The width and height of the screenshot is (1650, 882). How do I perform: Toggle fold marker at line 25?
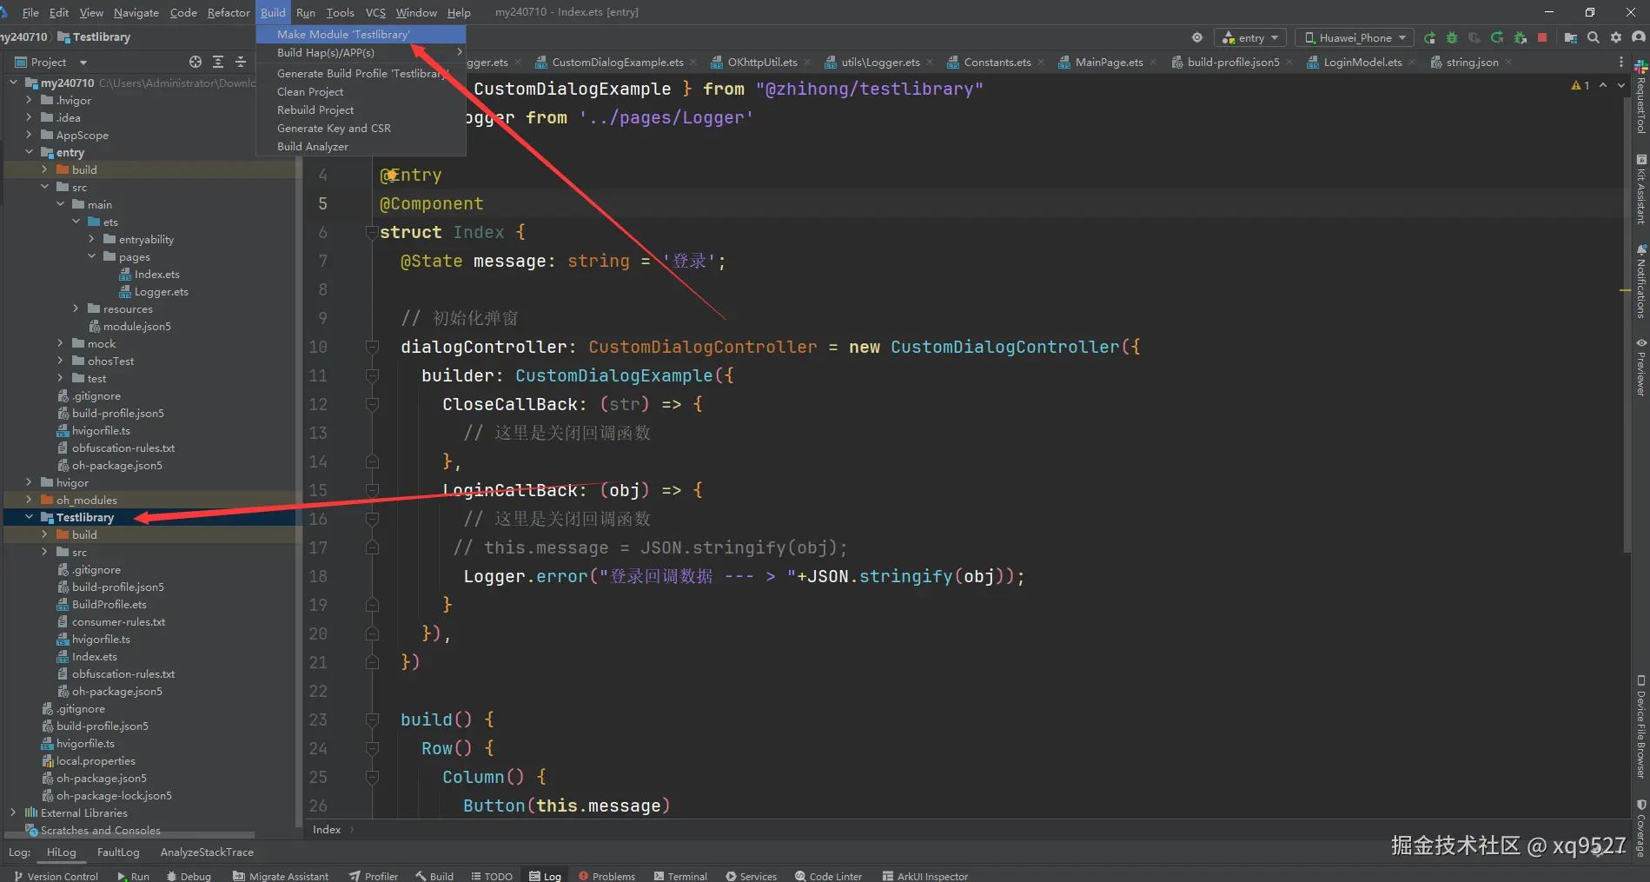(x=372, y=777)
